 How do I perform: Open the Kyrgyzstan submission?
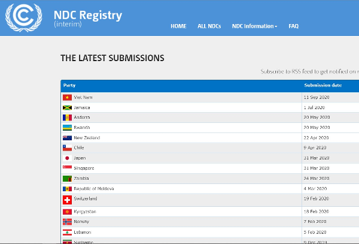coord(85,212)
